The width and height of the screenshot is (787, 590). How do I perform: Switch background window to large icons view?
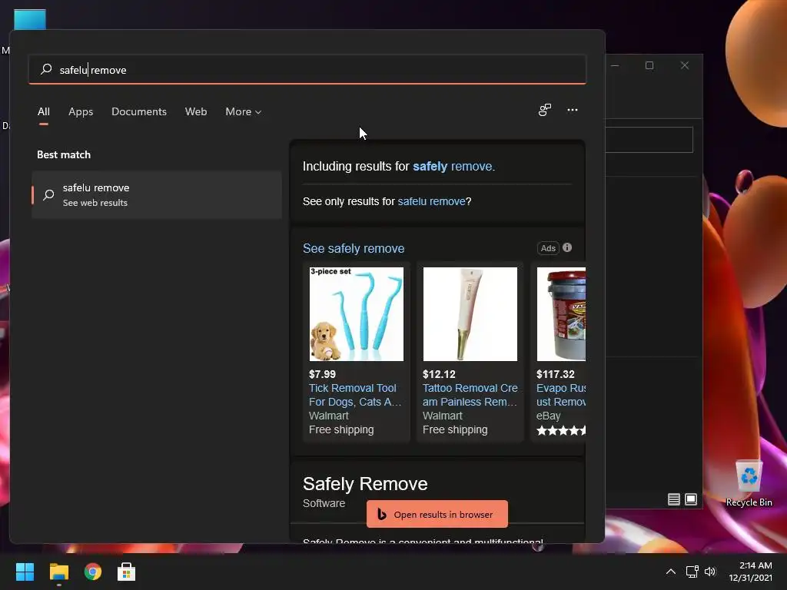[691, 499]
